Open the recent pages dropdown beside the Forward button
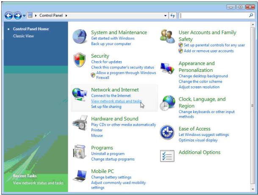This screenshot has height=195, width=258. point(24,16)
